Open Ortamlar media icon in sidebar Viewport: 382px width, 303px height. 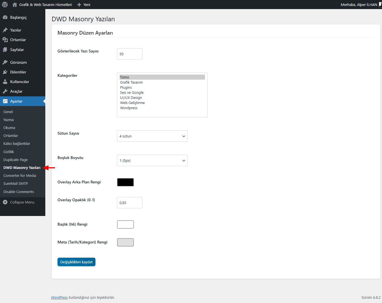coord(5,40)
